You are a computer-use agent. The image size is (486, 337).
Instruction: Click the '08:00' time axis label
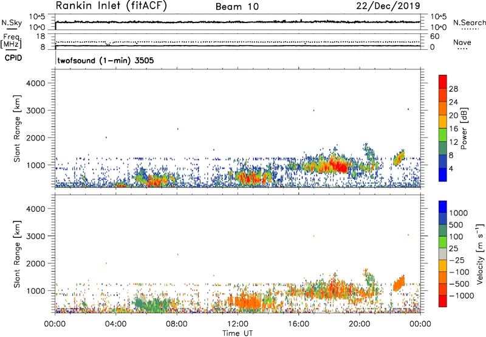(177, 324)
